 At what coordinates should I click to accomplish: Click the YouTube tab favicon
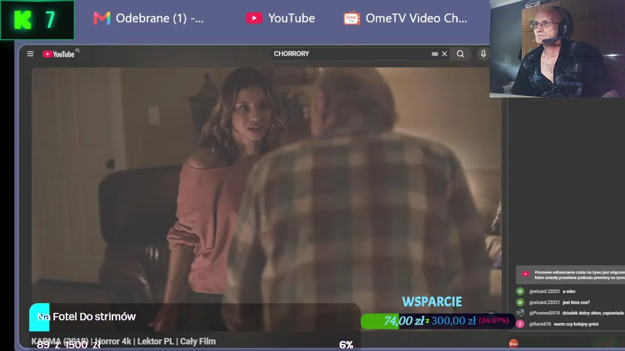(x=254, y=19)
